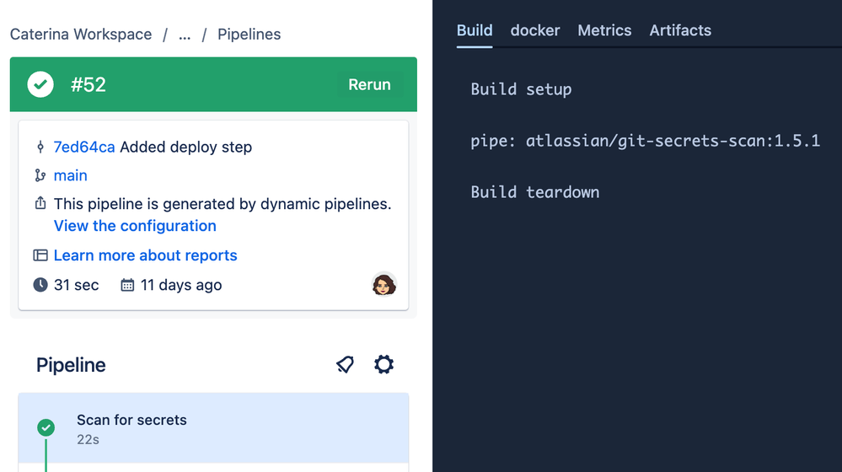The height and width of the screenshot is (472, 842).
Task: Click the commit icon beside 7ed64ca
Action: (x=40, y=147)
